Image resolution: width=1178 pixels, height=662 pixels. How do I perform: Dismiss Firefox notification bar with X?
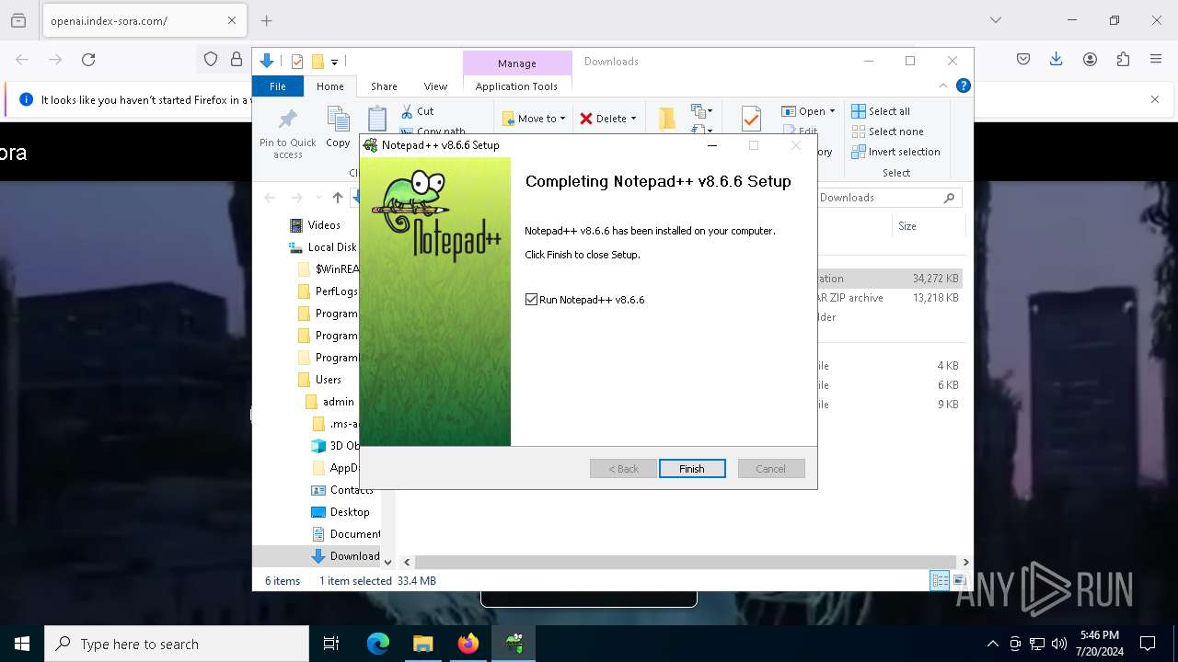pyautogui.click(x=1155, y=99)
